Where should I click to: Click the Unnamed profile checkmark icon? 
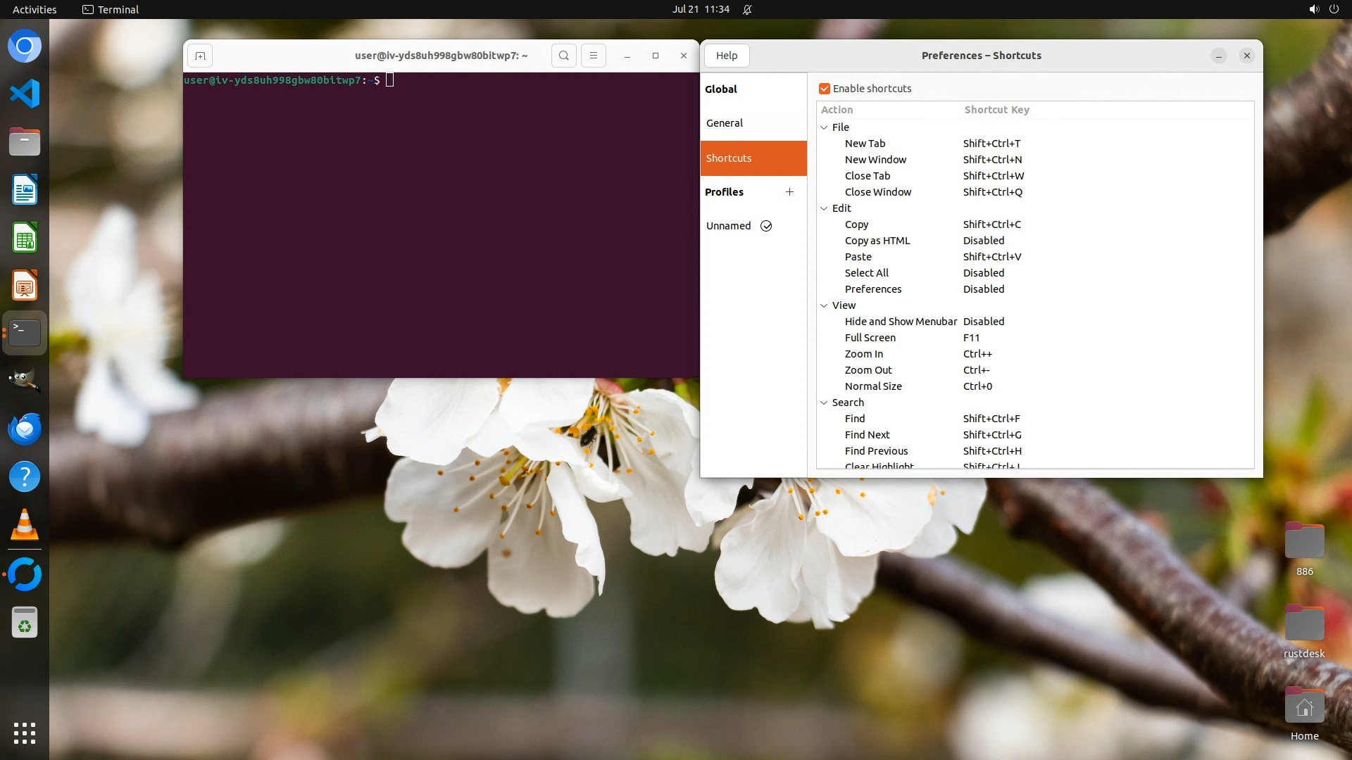(x=766, y=226)
